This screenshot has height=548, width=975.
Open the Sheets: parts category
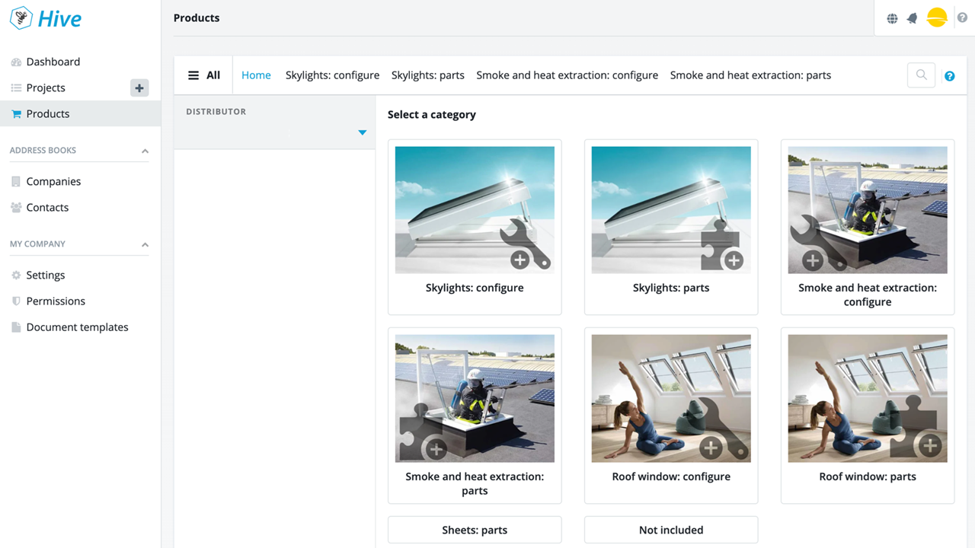(x=474, y=530)
